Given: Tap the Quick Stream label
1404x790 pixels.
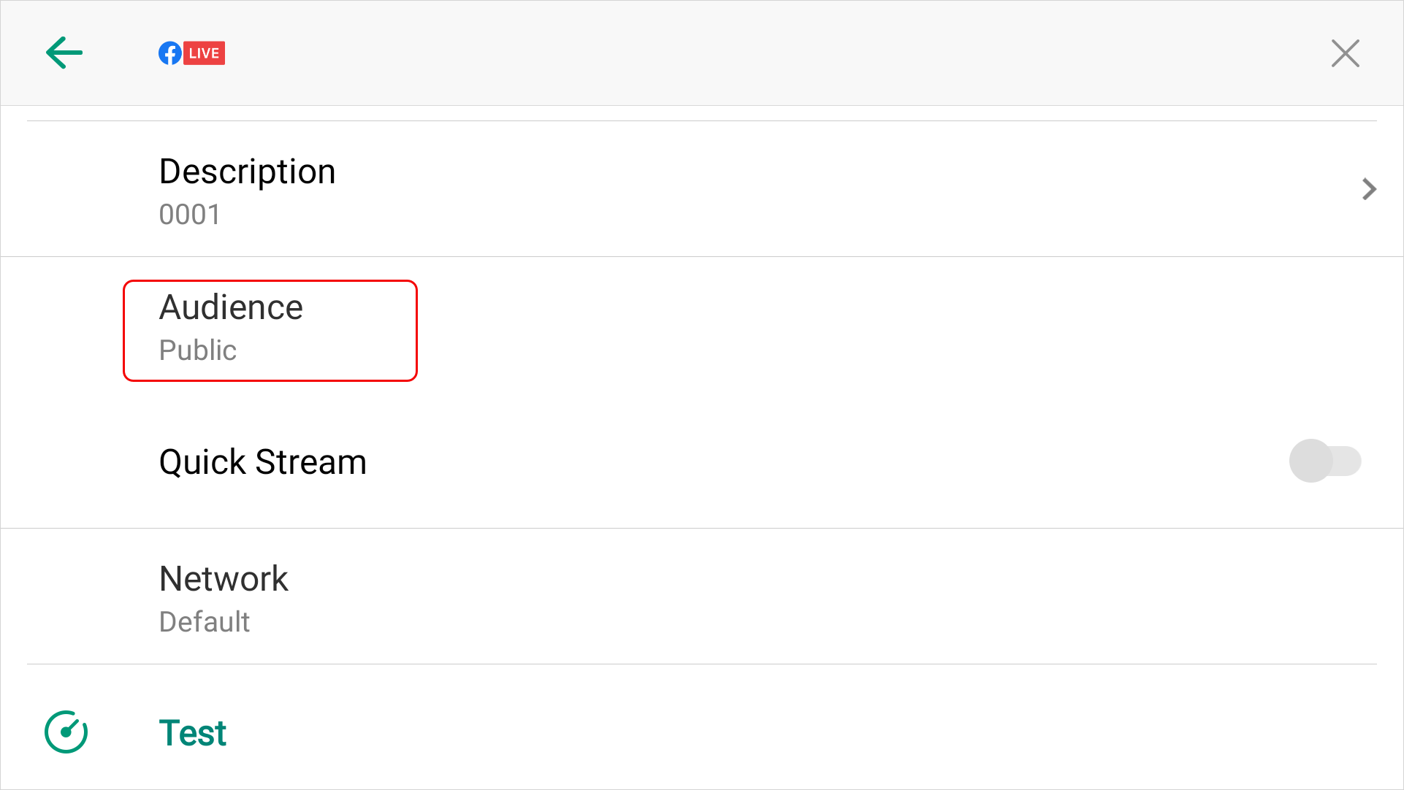Looking at the screenshot, I should [263, 462].
